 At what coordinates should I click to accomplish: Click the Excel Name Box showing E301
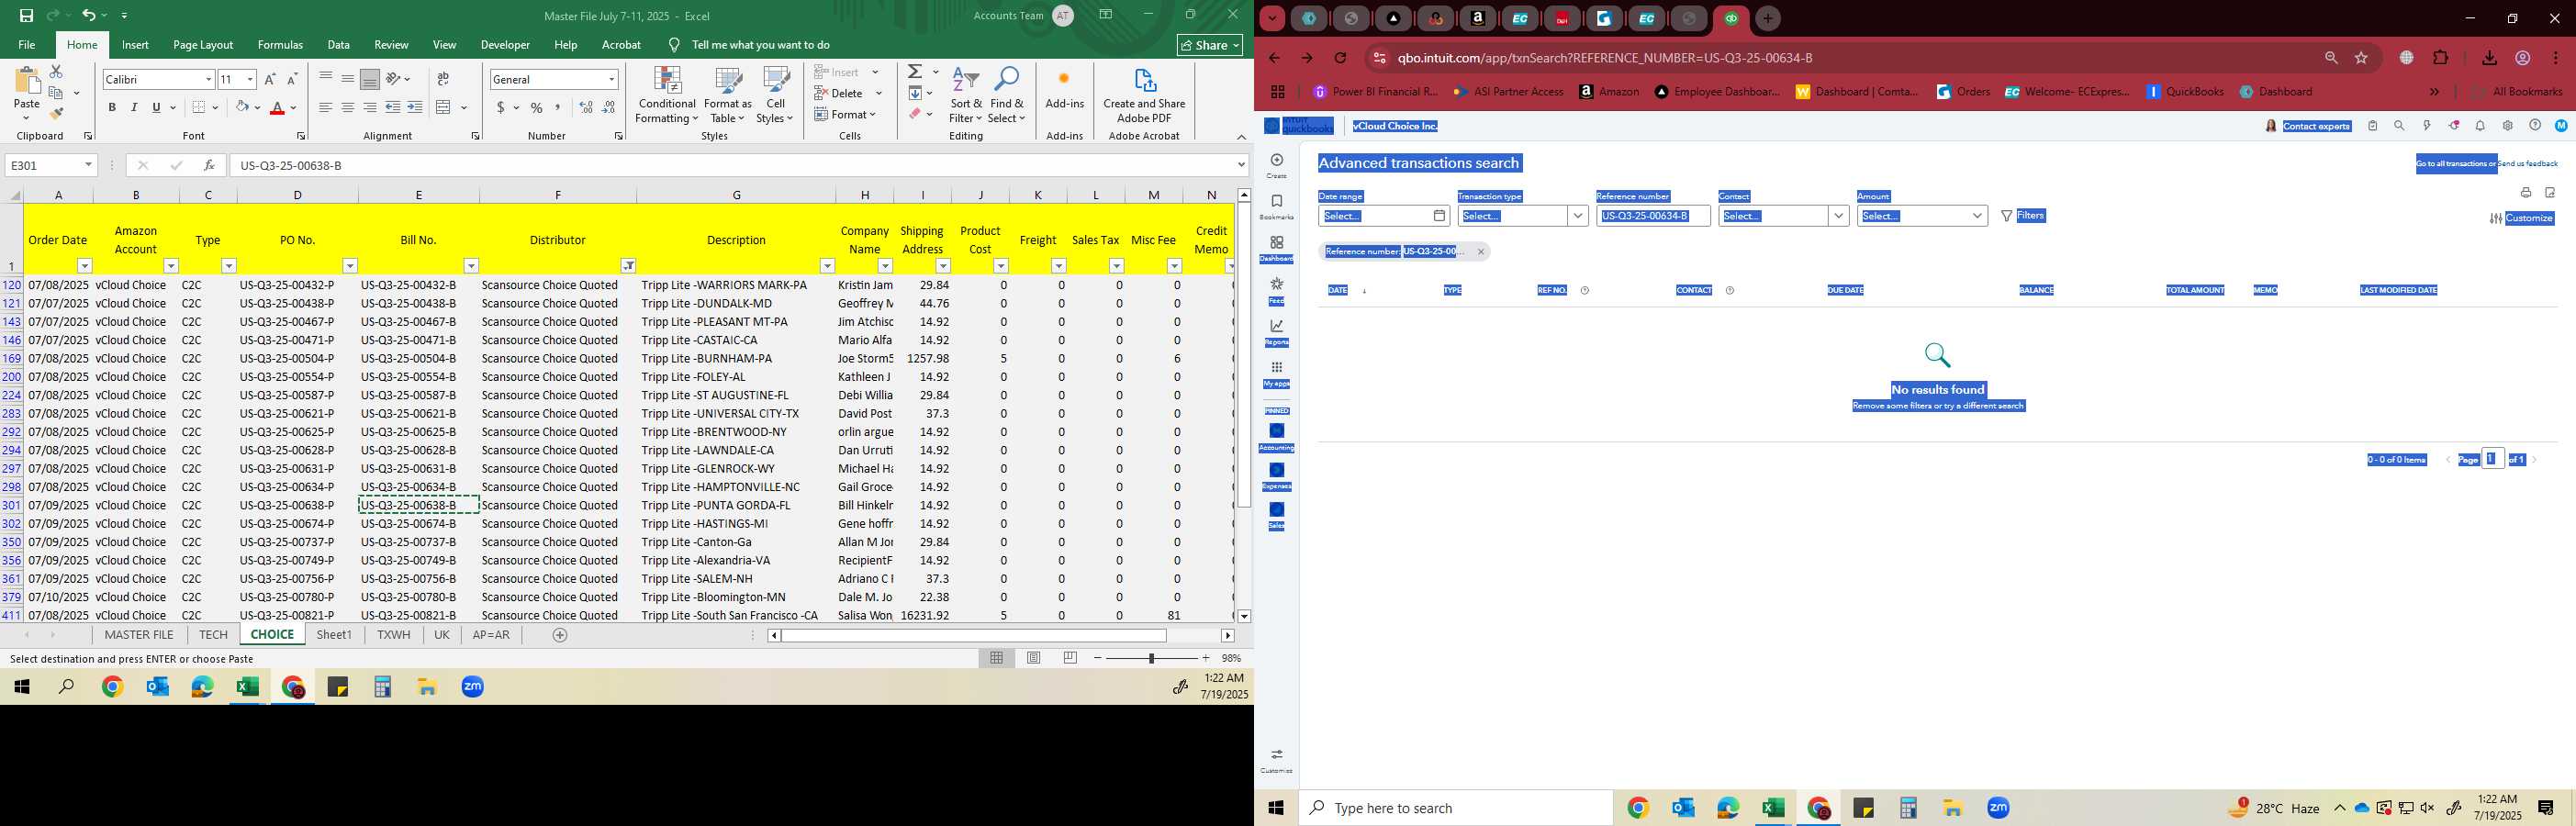click(x=50, y=165)
